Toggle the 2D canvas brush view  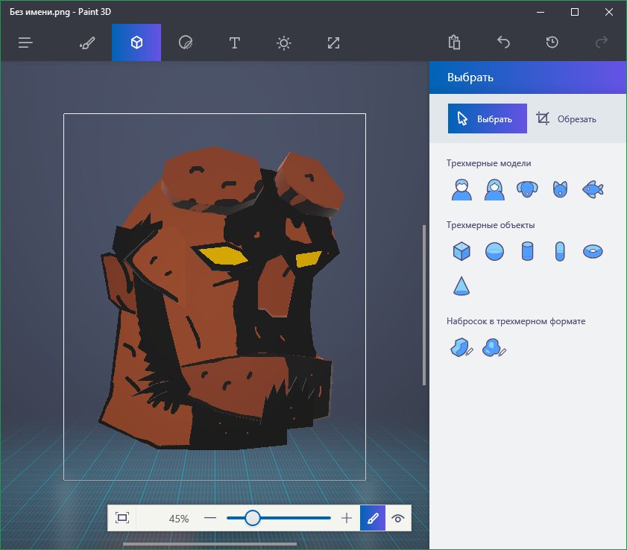tap(373, 518)
